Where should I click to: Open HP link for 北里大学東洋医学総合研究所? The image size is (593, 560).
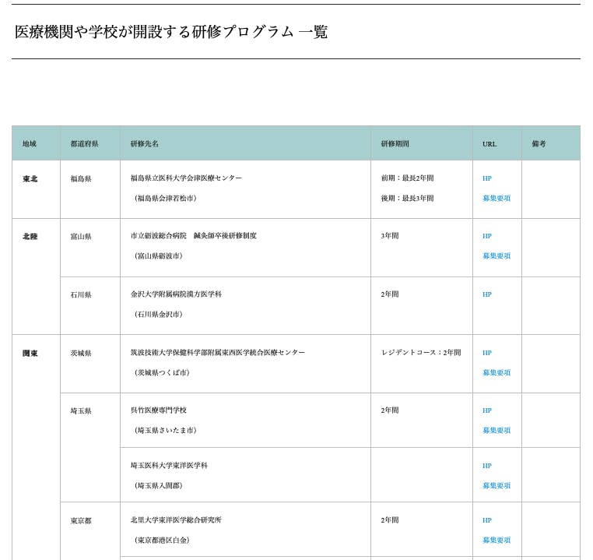[486, 520]
